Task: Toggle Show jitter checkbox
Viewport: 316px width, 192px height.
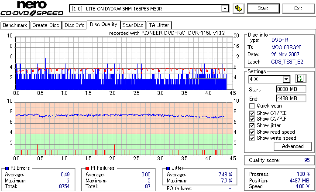Action: point(252,125)
